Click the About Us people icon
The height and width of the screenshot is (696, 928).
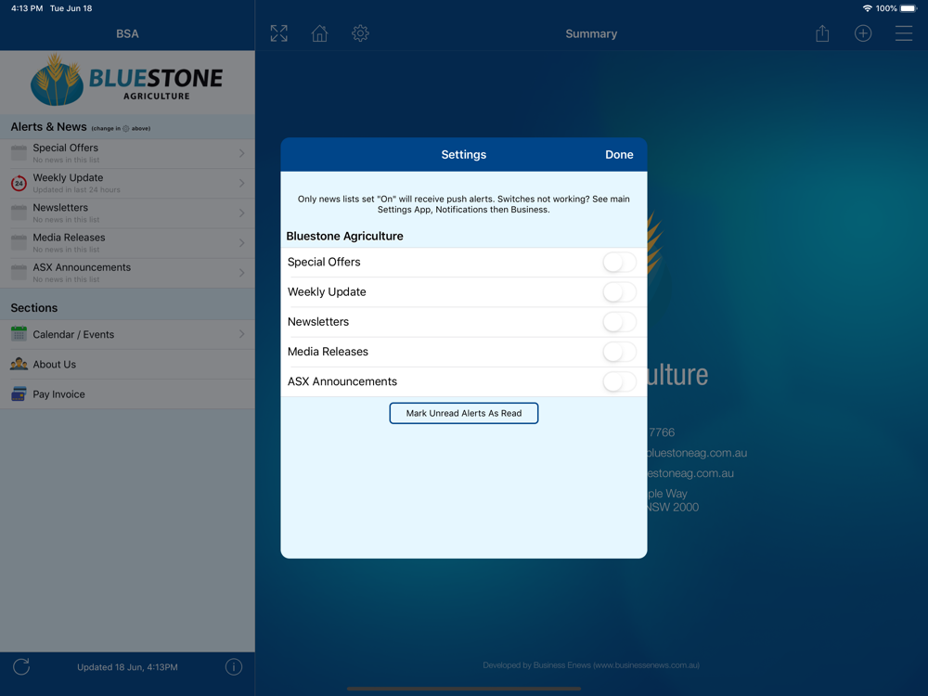19,364
